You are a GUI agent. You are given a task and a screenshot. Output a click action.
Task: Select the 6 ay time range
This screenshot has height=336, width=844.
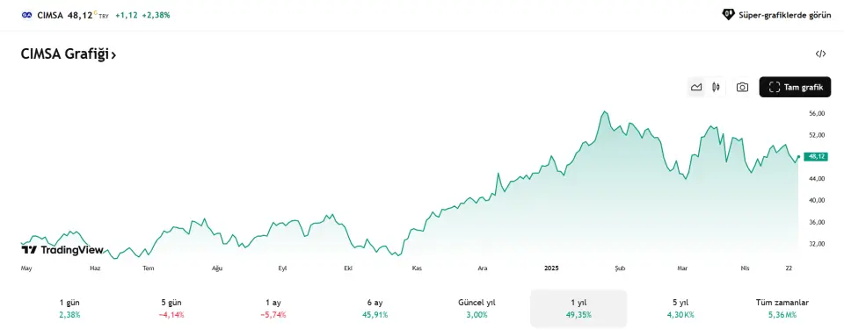click(x=375, y=309)
